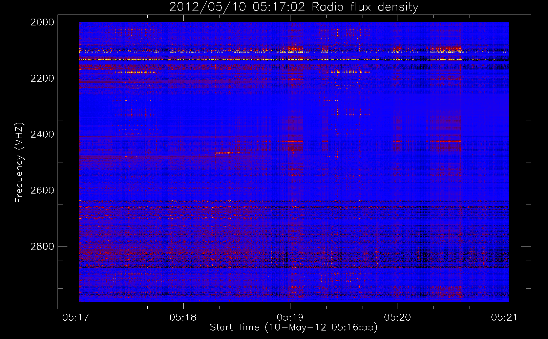Click the "Start Time (10-May-12 05:16:55)" axis label
548x339 pixels.
point(294,328)
